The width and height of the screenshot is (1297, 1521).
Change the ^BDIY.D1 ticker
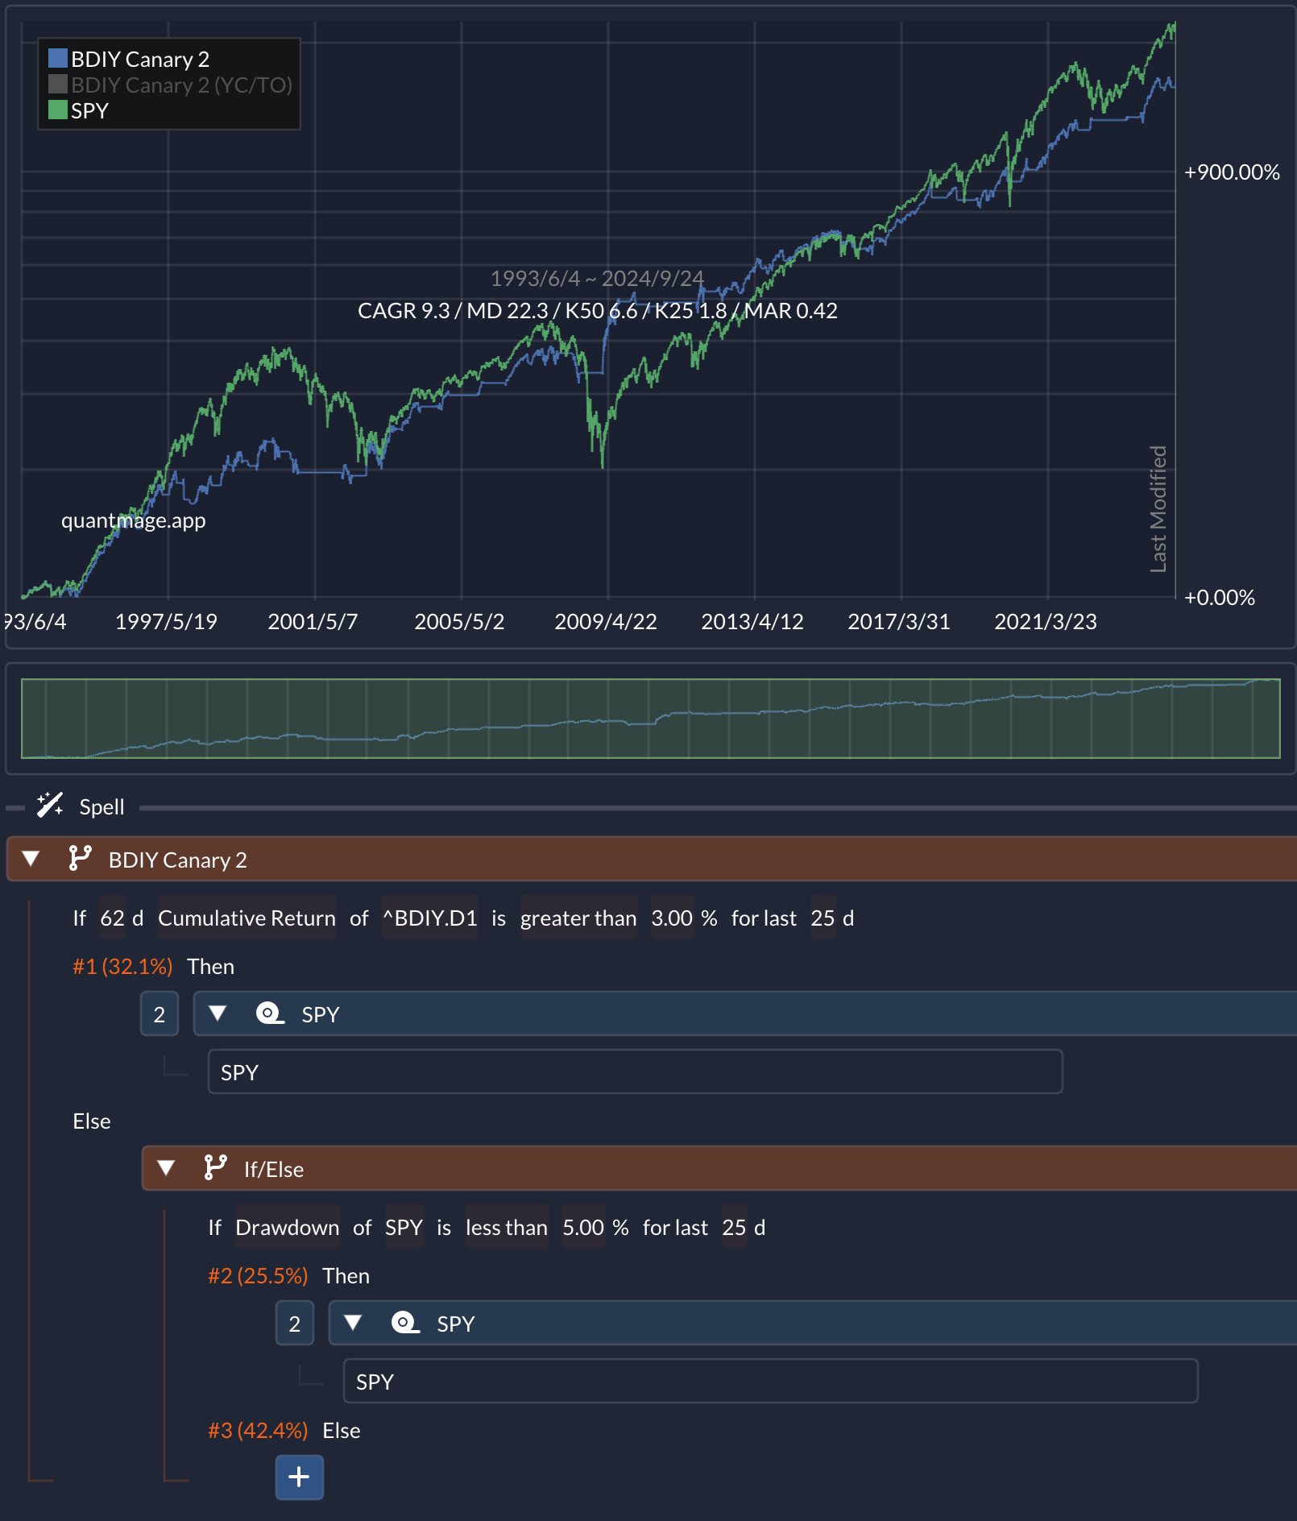[x=430, y=918]
